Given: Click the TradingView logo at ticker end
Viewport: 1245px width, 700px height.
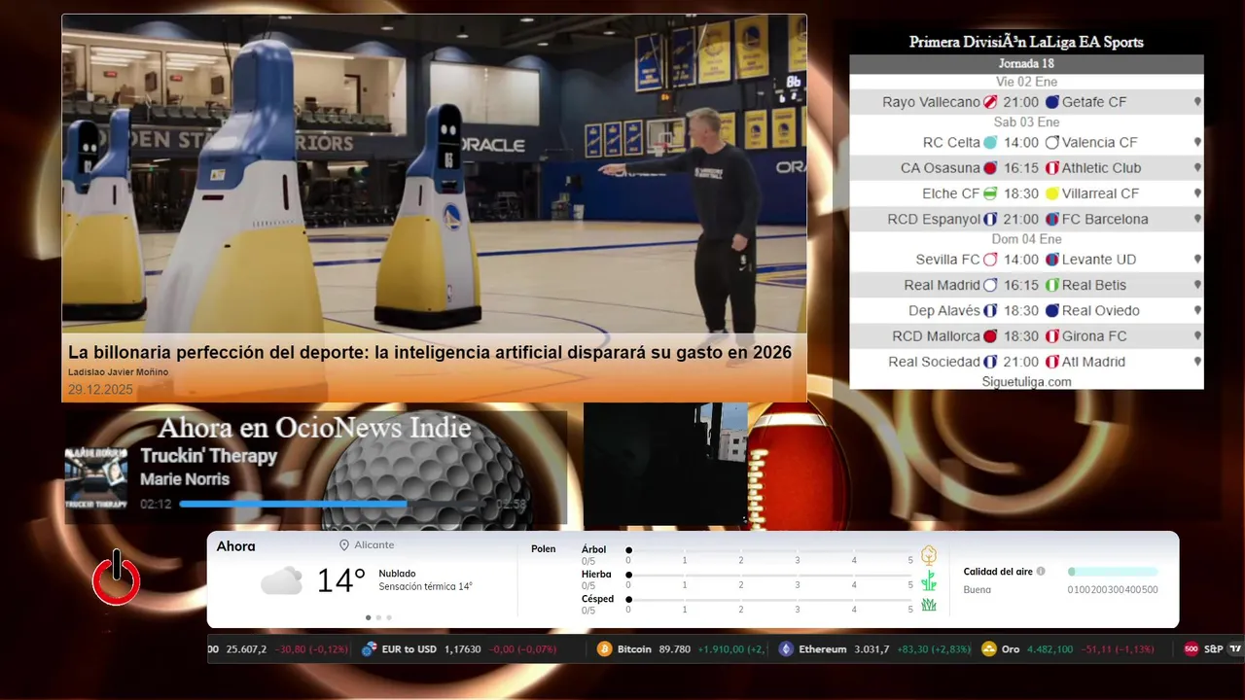Looking at the screenshot, I should coord(1235,648).
